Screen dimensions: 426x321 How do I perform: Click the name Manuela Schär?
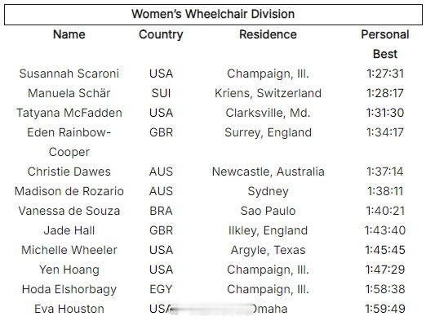tap(69, 93)
